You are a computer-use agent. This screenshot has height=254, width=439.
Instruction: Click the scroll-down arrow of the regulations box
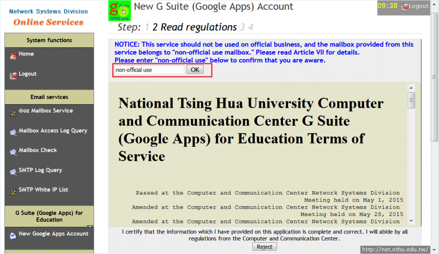click(412, 221)
